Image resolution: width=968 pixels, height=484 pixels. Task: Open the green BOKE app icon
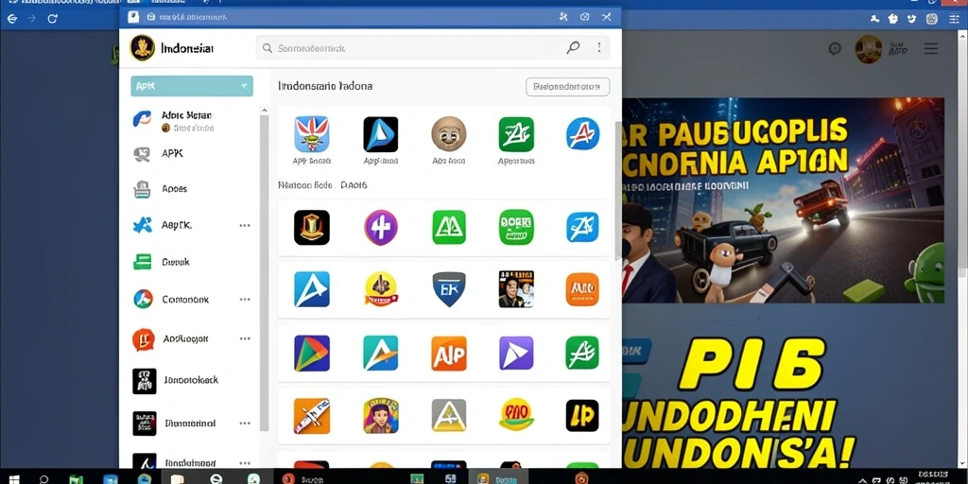(516, 227)
